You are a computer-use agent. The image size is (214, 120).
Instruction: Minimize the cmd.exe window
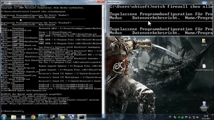click(91, 2)
